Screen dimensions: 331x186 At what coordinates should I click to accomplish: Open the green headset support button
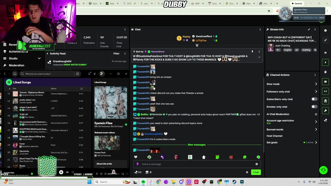323,170
